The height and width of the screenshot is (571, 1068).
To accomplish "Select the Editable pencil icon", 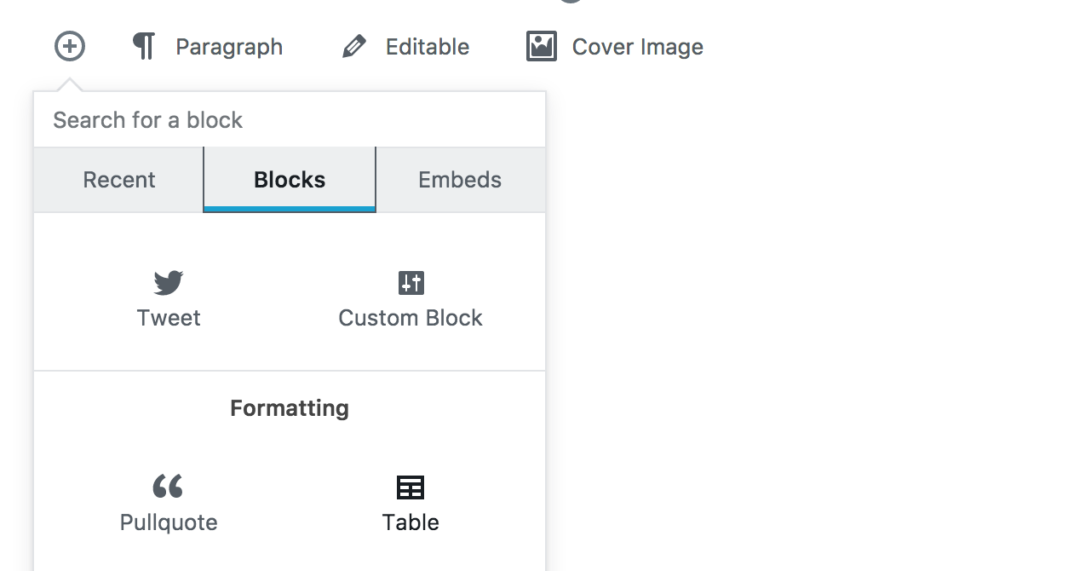I will click(354, 47).
